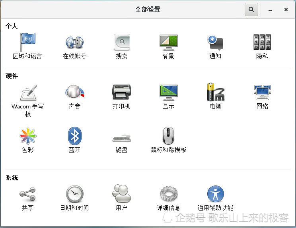The width and height of the screenshot is (296, 228).
Task: Click the 搜索 label under search icon
Action: [x=121, y=56]
